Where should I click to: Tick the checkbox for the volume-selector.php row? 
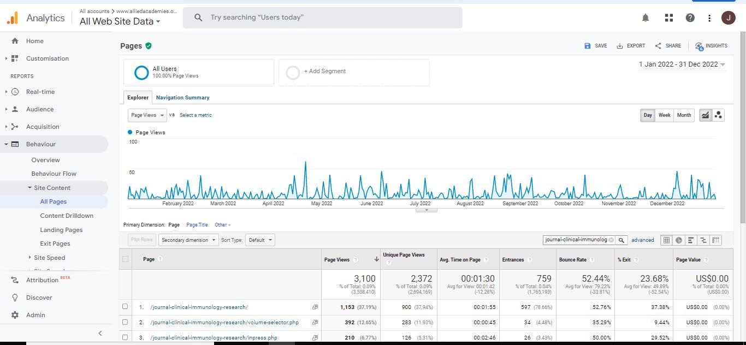click(x=126, y=322)
